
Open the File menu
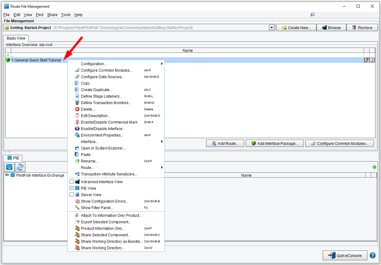[x=6, y=15]
